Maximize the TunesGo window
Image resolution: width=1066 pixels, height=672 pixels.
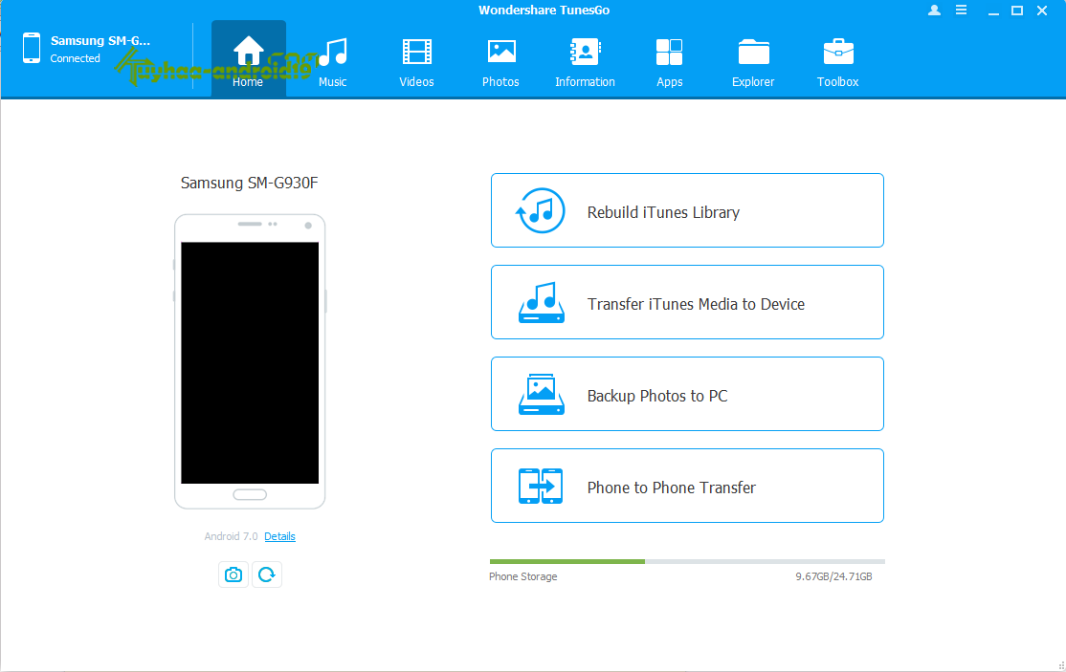[1017, 11]
